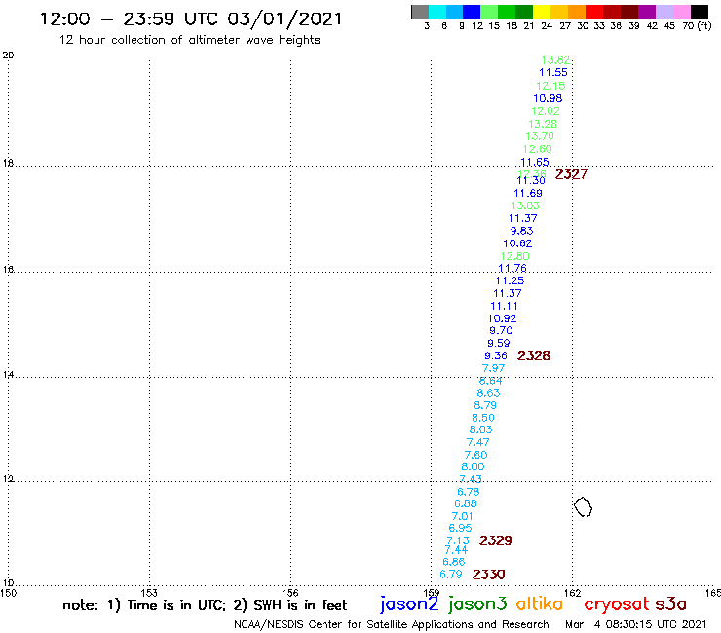Image resolution: width=721 pixels, height=633 pixels.
Task: Click the 11.25 wave height value
Action: pos(510,280)
